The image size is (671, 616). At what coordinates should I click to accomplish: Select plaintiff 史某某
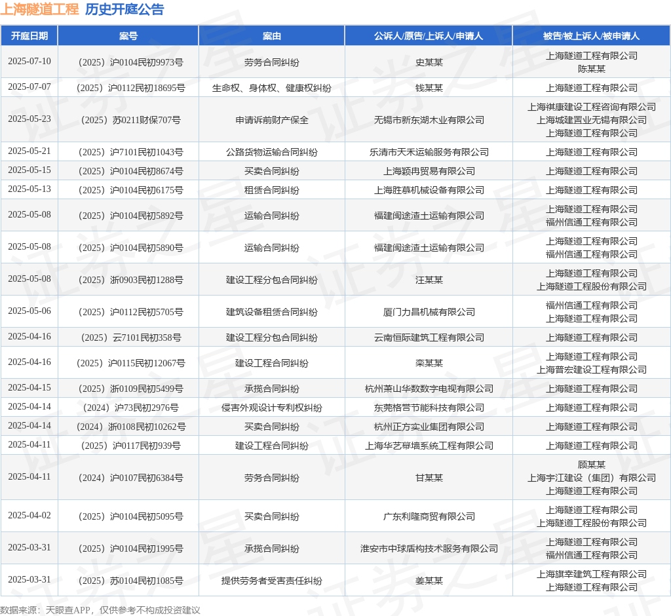[429, 62]
